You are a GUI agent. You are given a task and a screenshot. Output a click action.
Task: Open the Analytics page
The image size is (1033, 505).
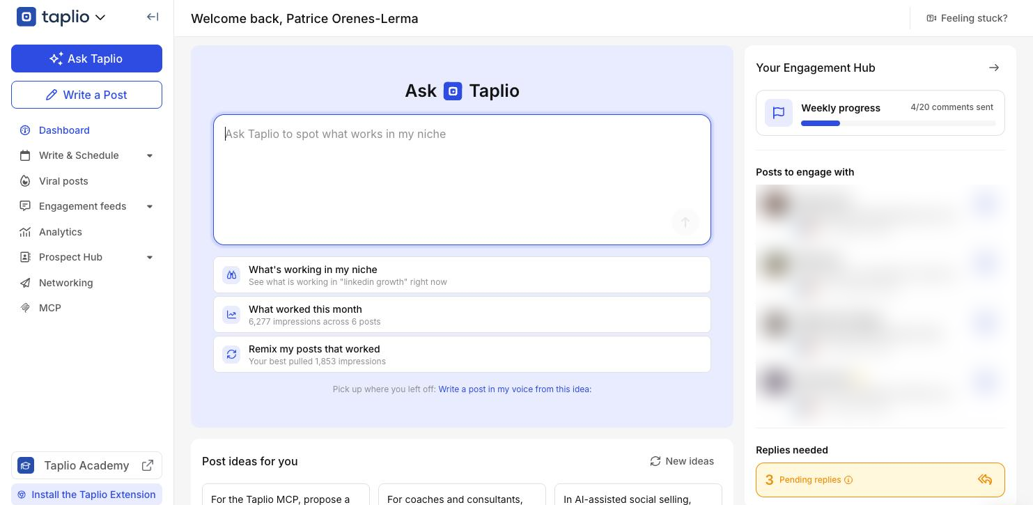61,232
